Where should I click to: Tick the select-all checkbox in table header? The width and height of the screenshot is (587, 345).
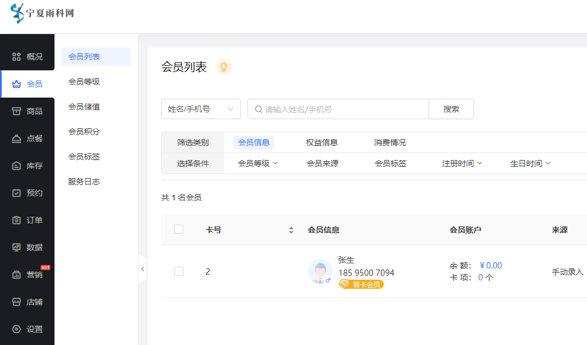click(x=179, y=229)
